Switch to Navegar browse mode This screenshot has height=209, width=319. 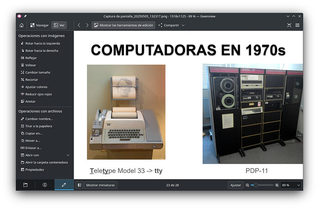tap(39, 25)
